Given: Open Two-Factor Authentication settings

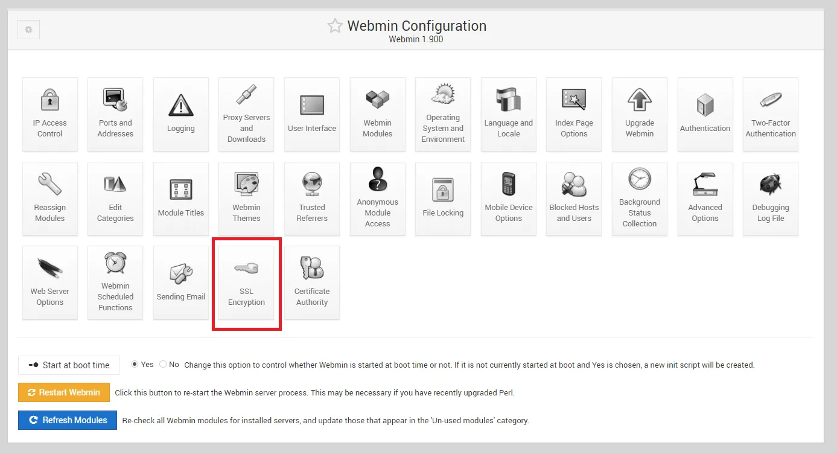Looking at the screenshot, I should click(771, 114).
